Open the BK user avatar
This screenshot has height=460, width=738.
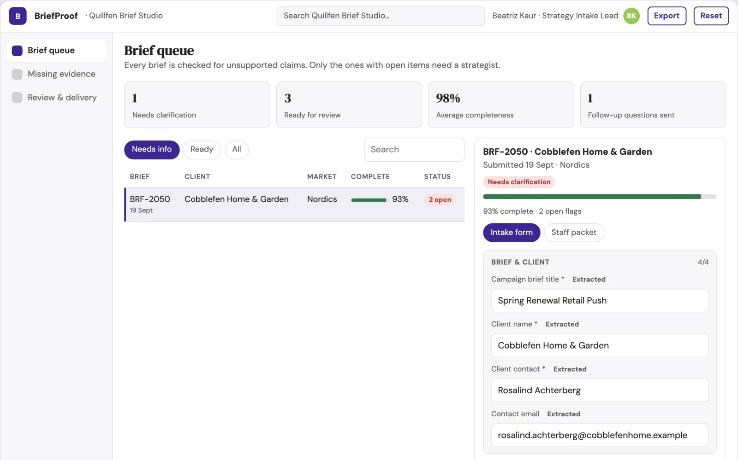(x=631, y=16)
